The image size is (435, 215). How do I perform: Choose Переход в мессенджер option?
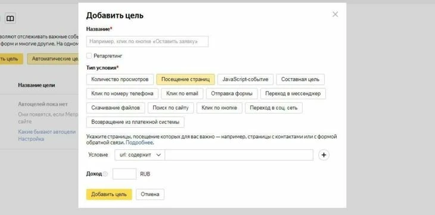point(293,94)
